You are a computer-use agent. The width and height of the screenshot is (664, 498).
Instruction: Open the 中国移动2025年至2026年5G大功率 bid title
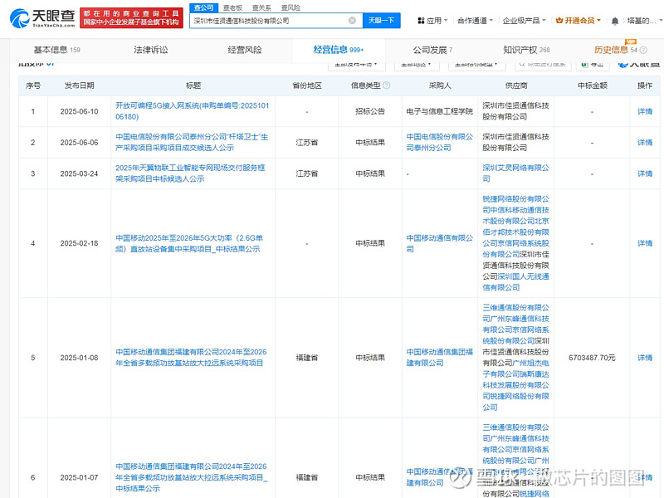[189, 243]
